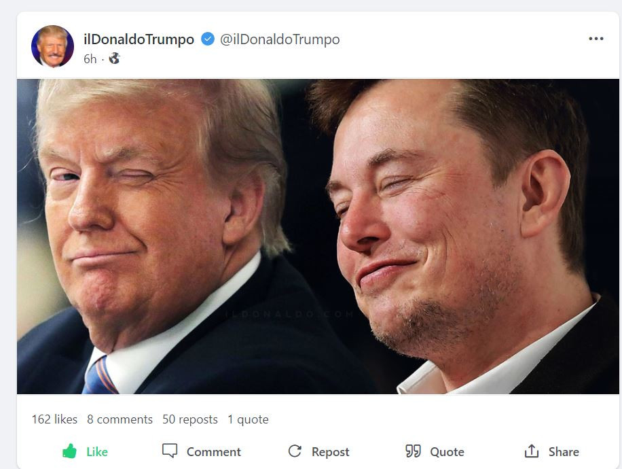
Task: Toggle the Like text label
Action: (97, 452)
